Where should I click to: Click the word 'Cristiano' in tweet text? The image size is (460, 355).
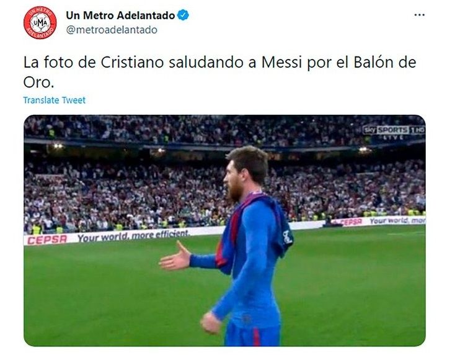pyautogui.click(x=132, y=62)
